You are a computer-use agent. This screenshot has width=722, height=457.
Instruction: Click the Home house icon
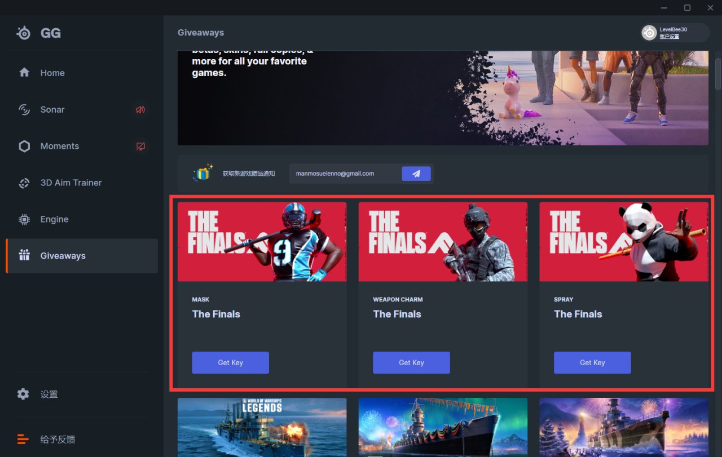24,73
